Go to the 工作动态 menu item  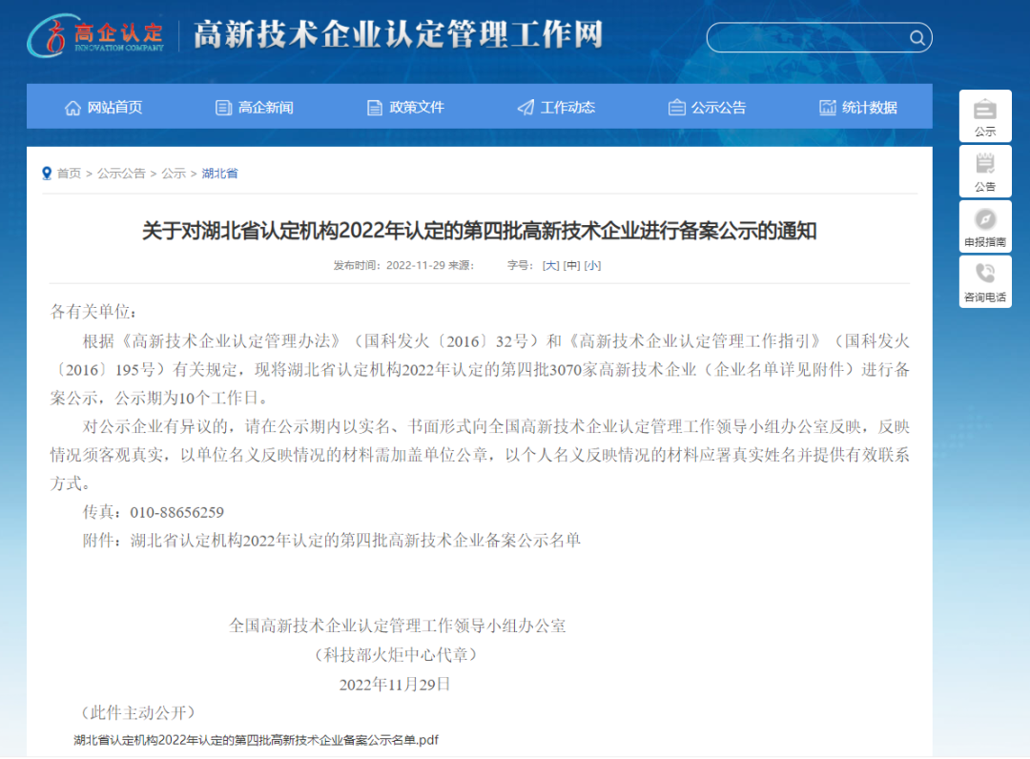click(x=556, y=108)
